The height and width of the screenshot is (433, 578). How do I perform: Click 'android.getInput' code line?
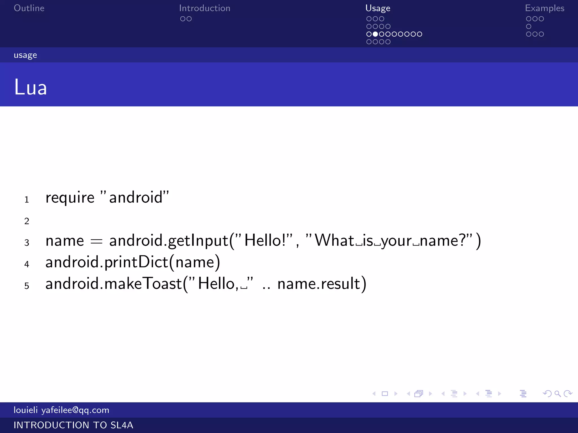(263, 240)
